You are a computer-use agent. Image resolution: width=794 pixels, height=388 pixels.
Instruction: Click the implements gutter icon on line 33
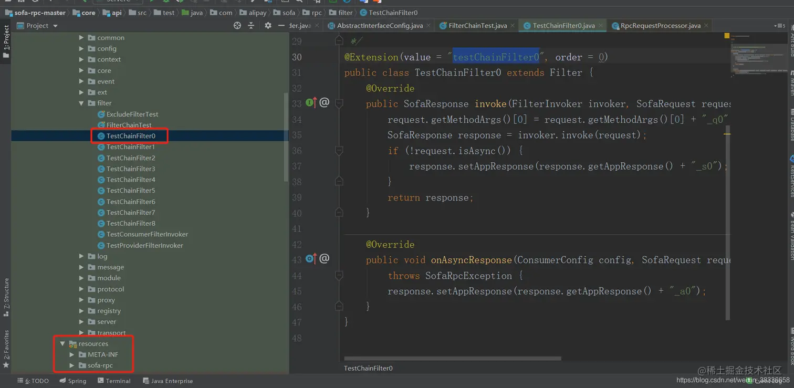point(311,102)
